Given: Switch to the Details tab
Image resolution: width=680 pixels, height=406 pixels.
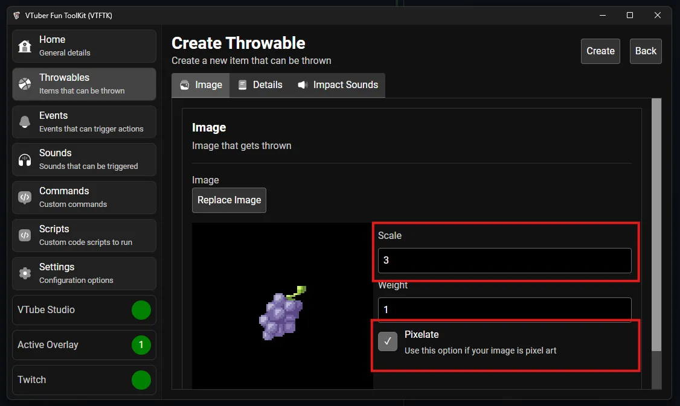Looking at the screenshot, I should tap(260, 85).
